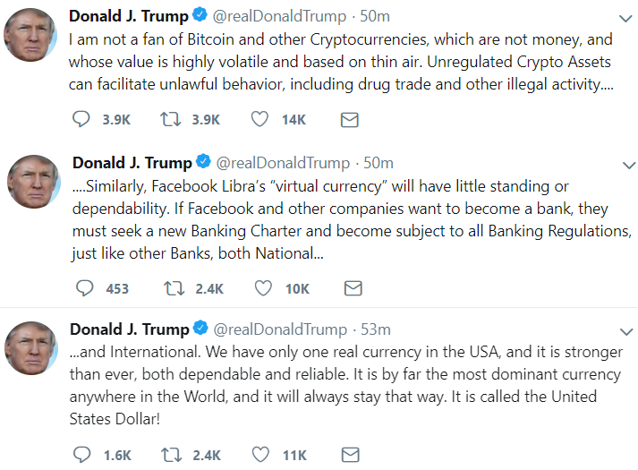638x470 pixels.
Task: Like the tweet with 11K likes
Action: click(260, 455)
